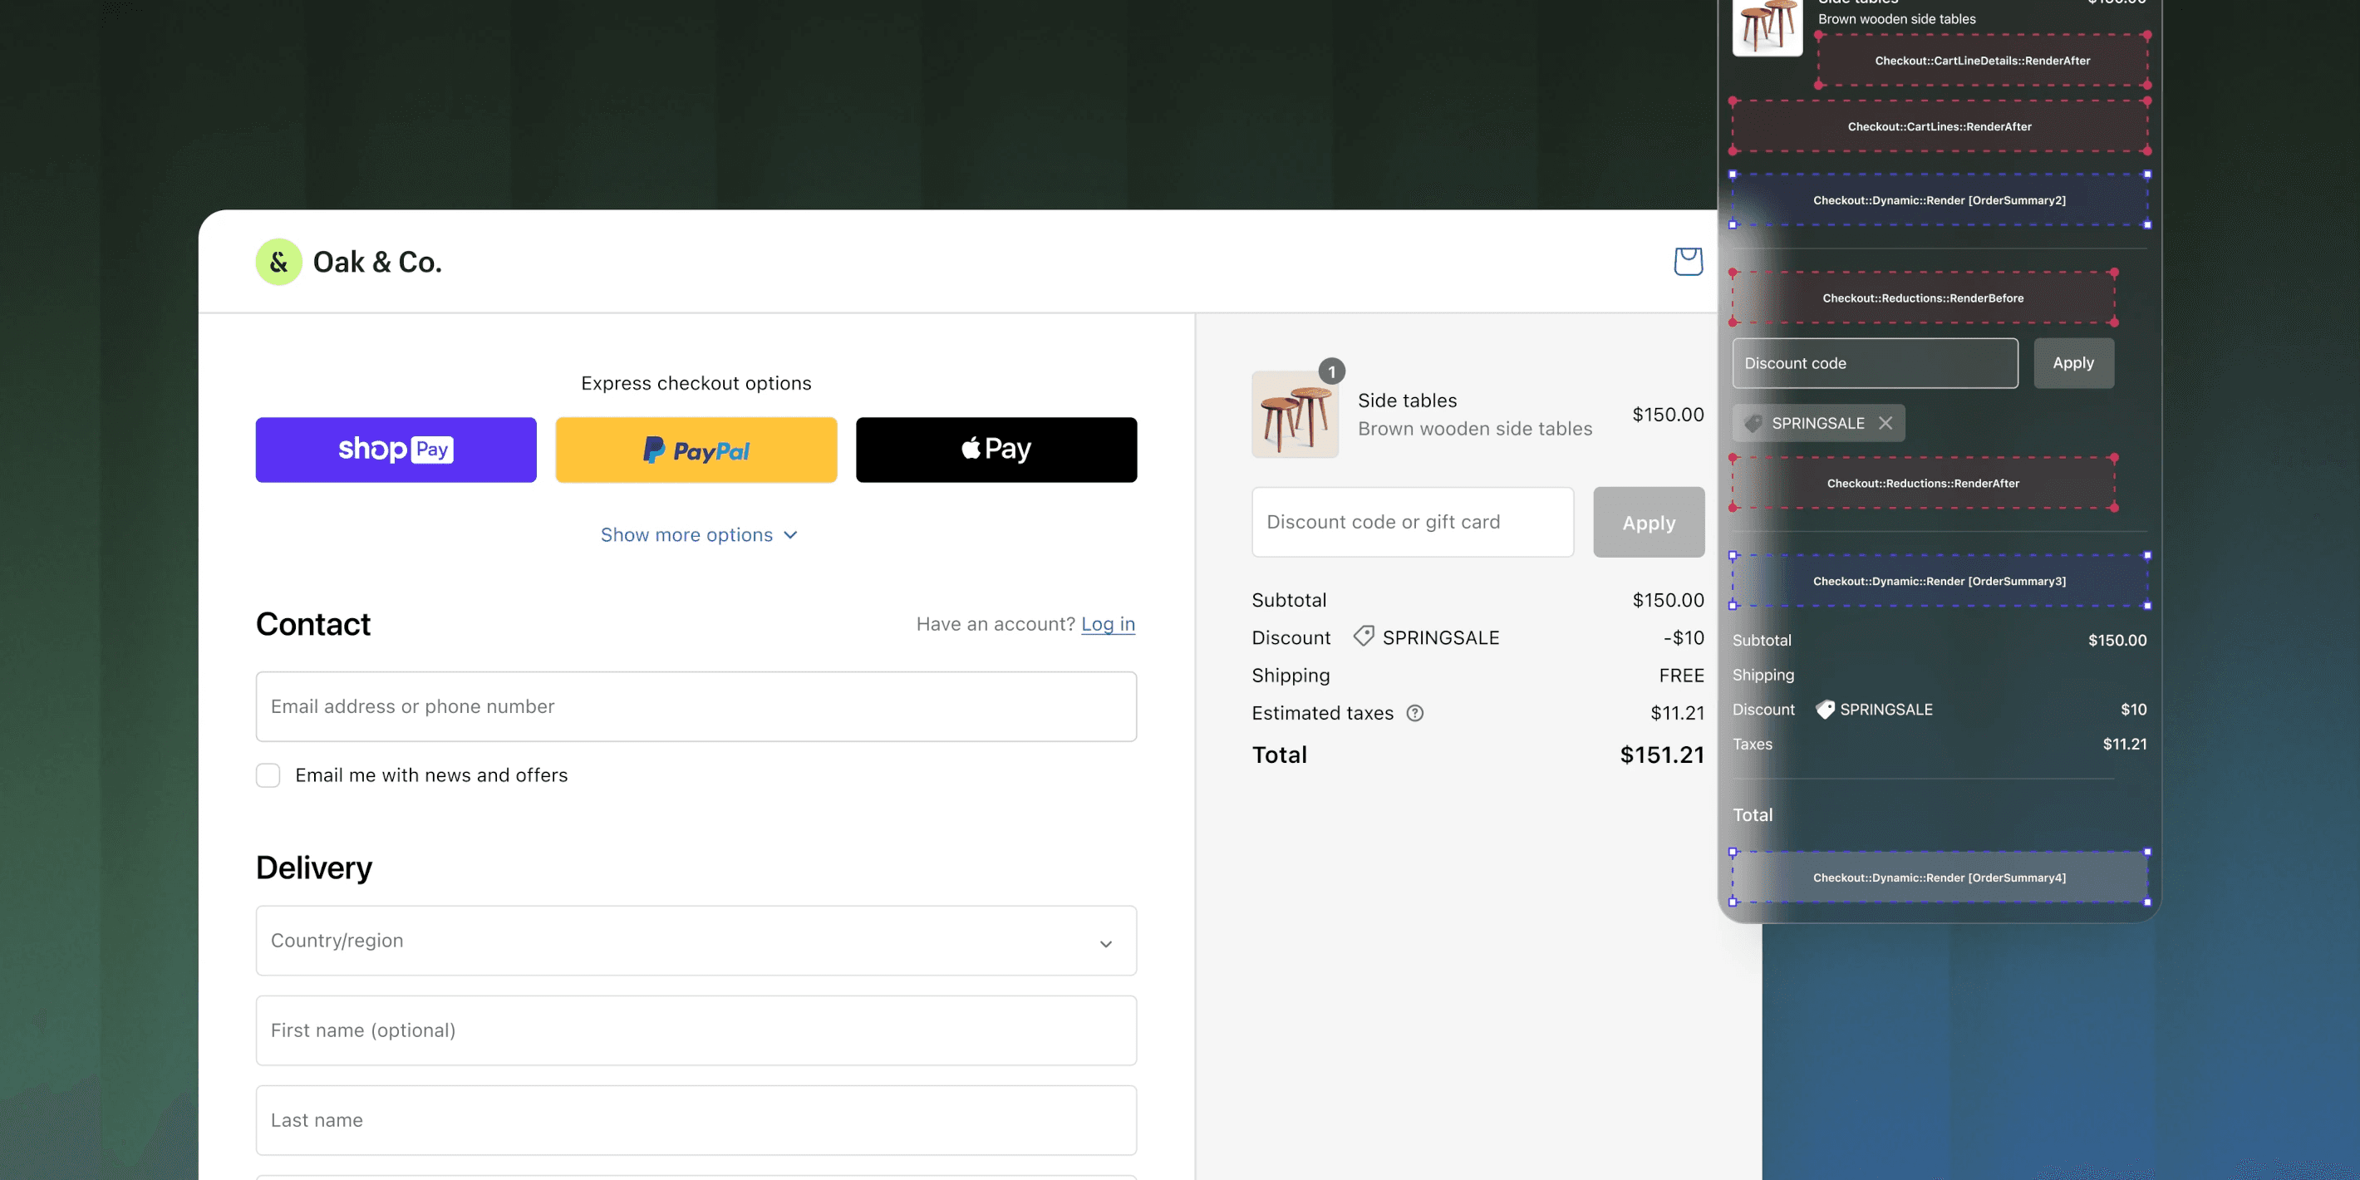This screenshot has width=2360, height=1180.
Task: Select Checkout::CartLineDetails::RenderAfter target
Action: coord(1983,61)
